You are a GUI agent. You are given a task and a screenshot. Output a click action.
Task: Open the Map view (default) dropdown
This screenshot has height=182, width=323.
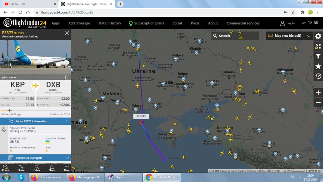(289, 36)
